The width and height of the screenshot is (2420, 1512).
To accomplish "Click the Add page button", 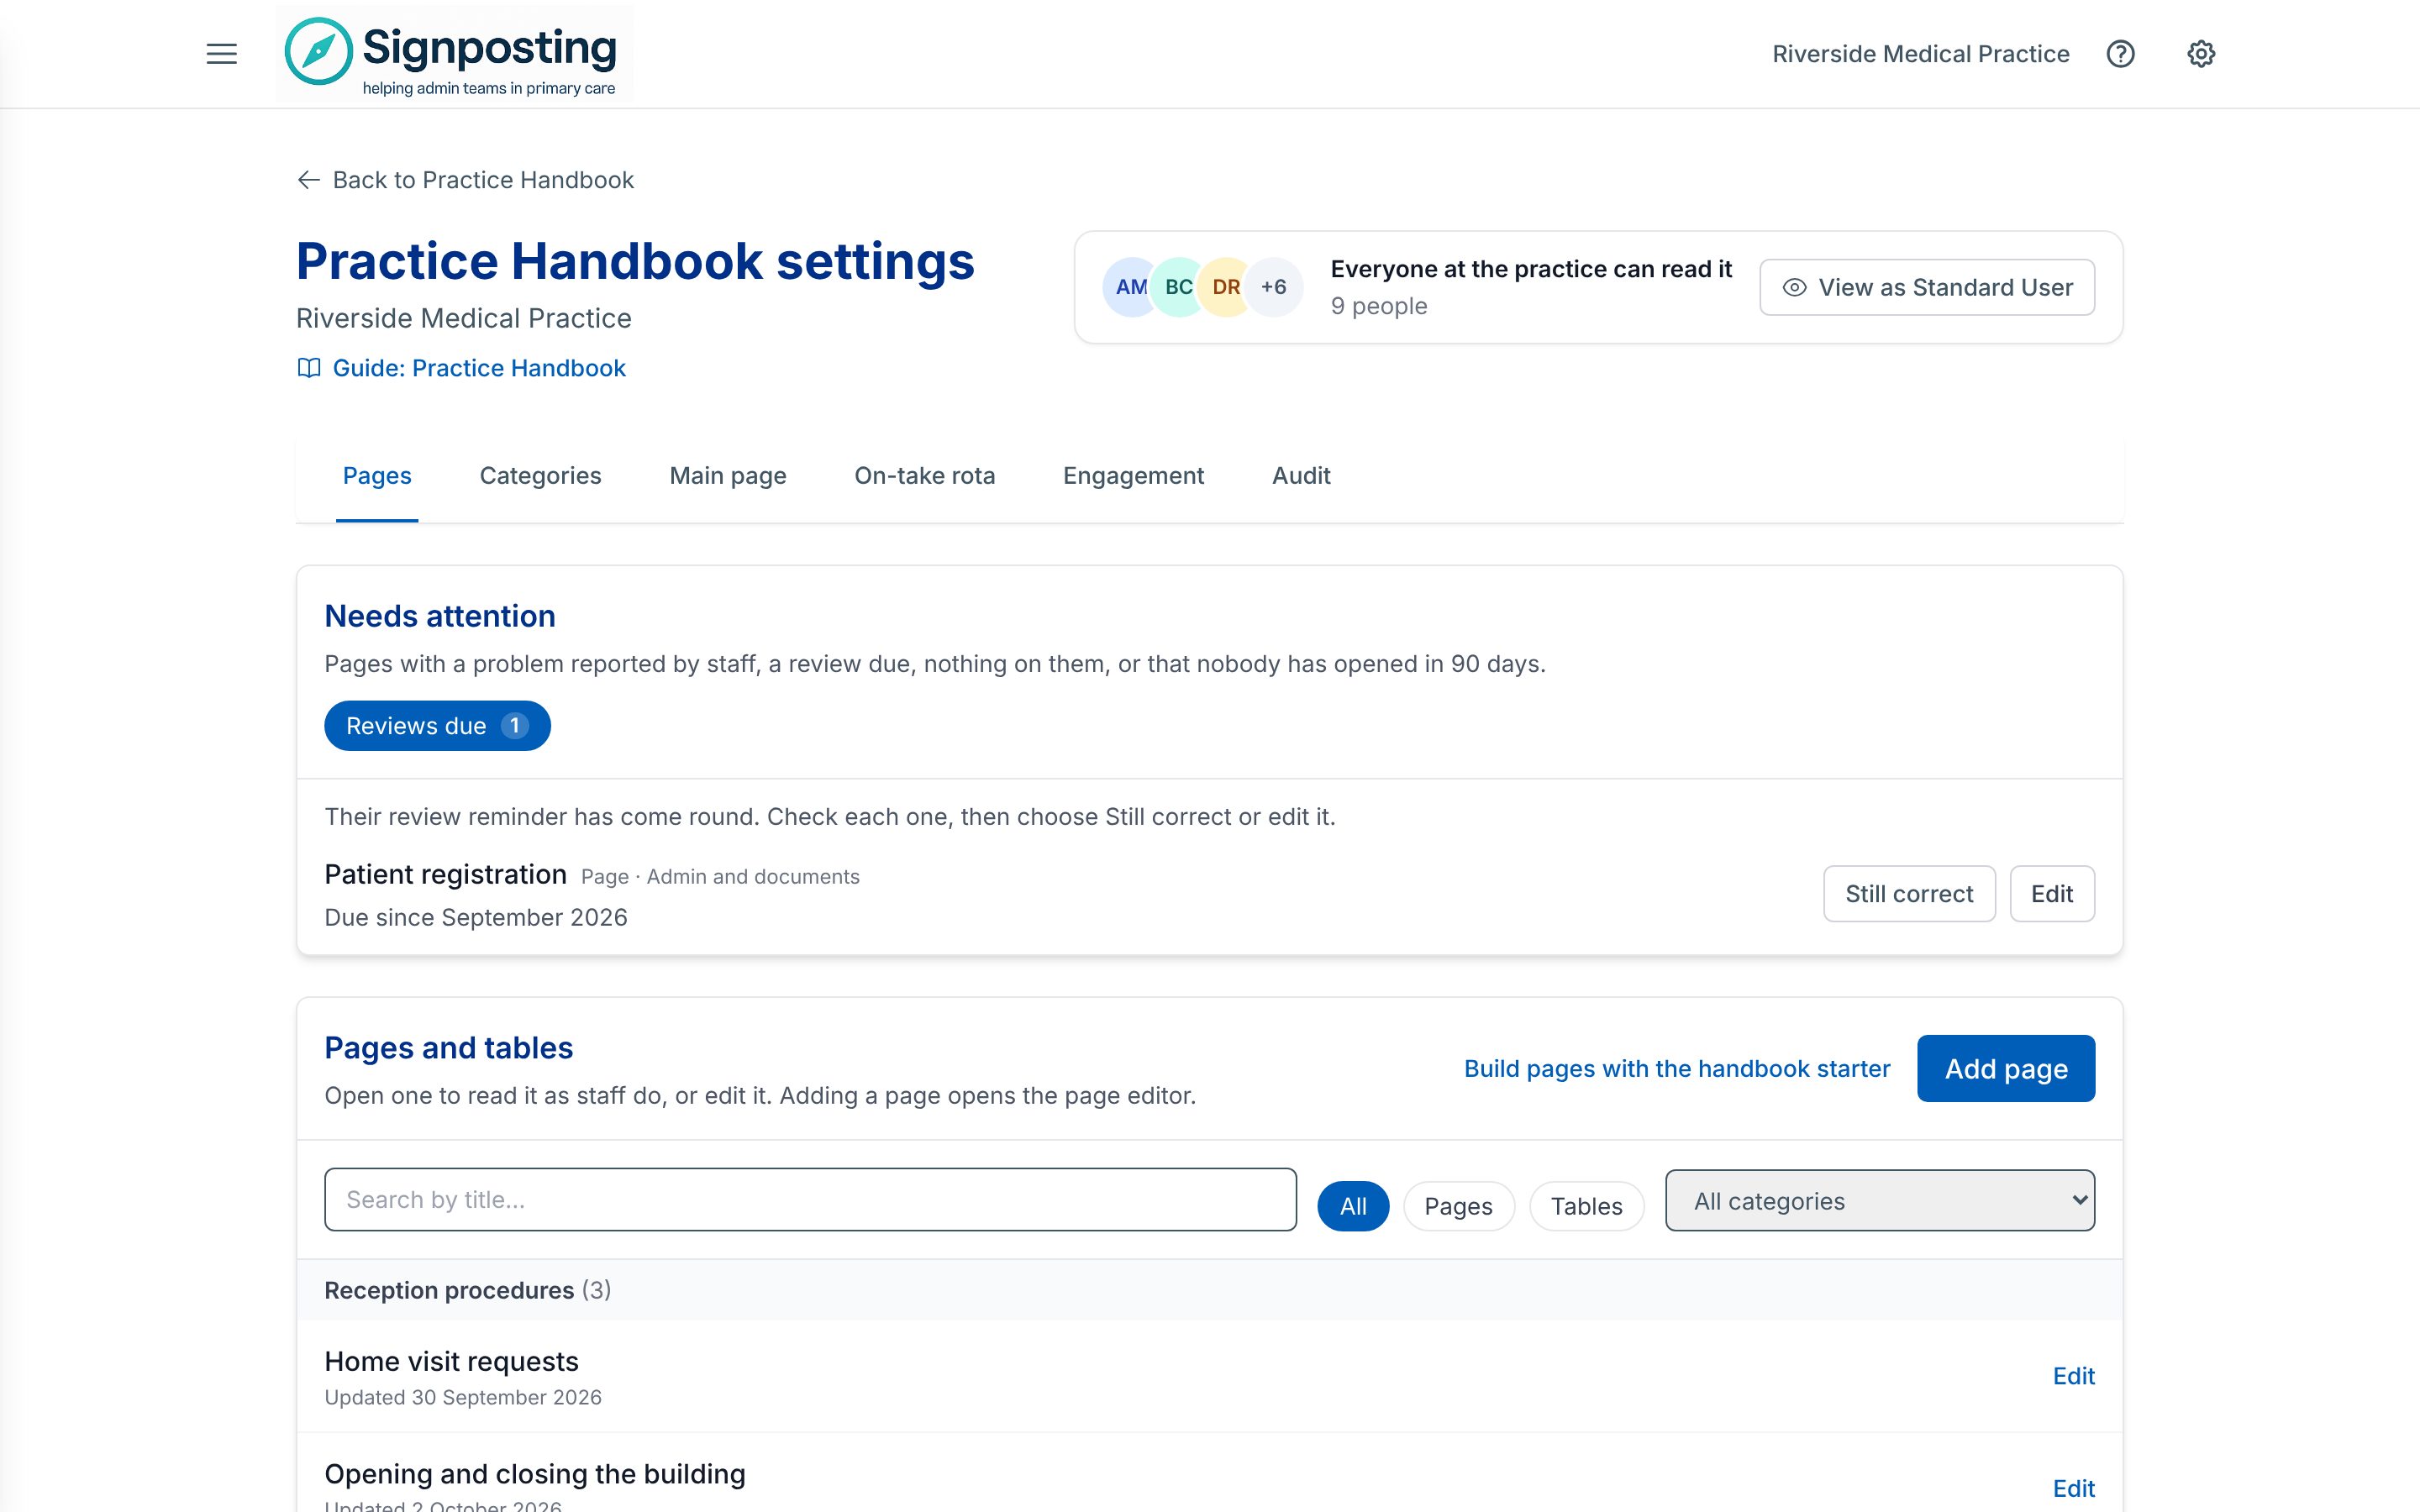I will coord(2005,1069).
